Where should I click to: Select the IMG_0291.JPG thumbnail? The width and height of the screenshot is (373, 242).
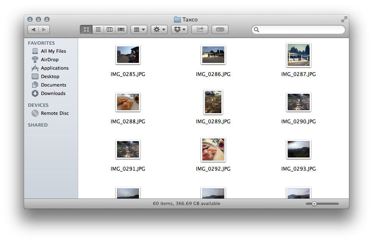pyautogui.click(x=128, y=149)
